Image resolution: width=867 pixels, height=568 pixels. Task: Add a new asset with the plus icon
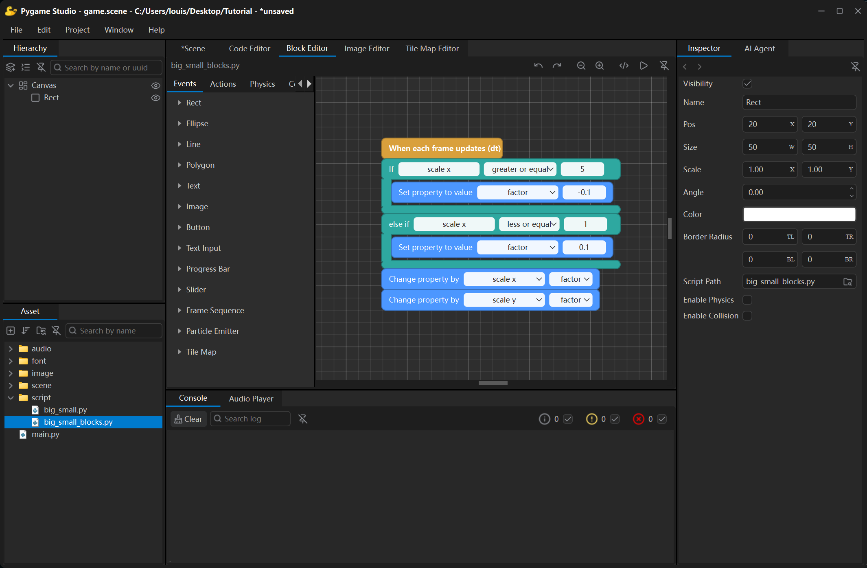(11, 331)
